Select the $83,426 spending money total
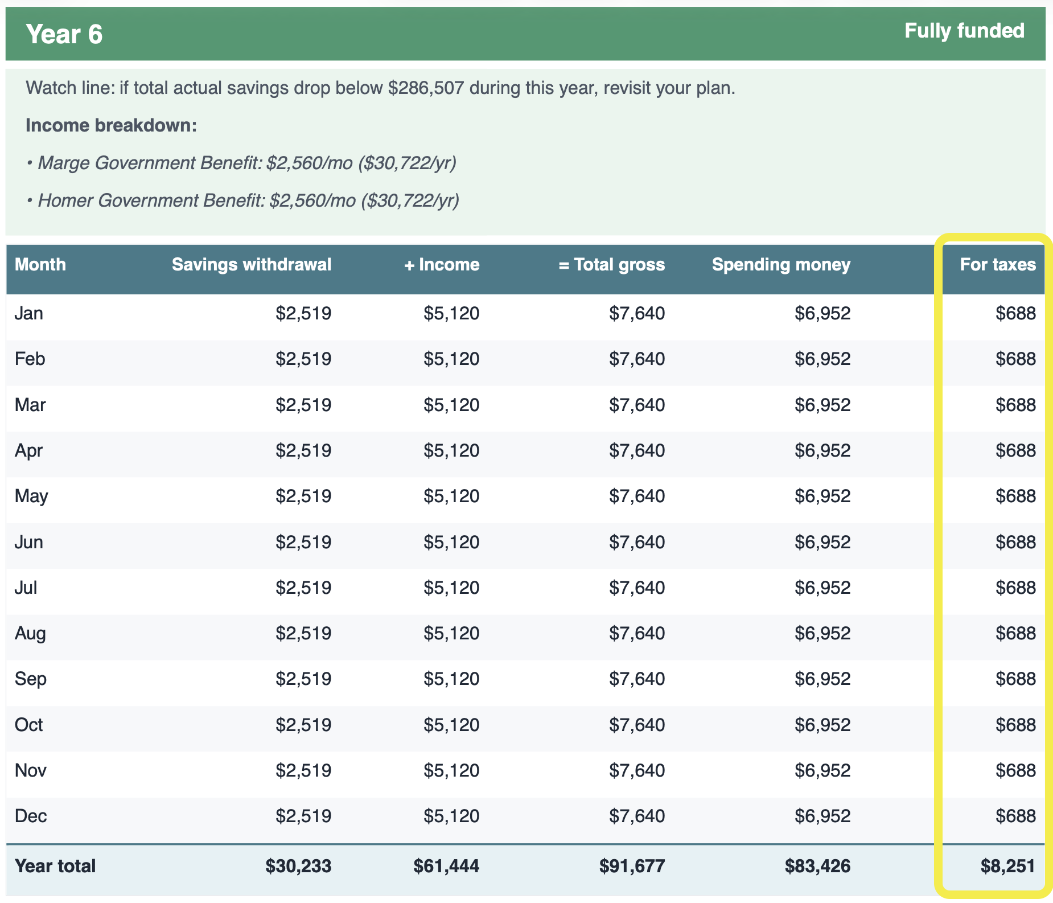Image resolution: width=1053 pixels, height=903 pixels. (817, 867)
